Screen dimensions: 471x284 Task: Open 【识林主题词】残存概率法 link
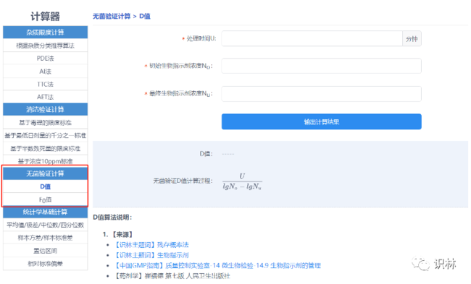click(x=151, y=245)
